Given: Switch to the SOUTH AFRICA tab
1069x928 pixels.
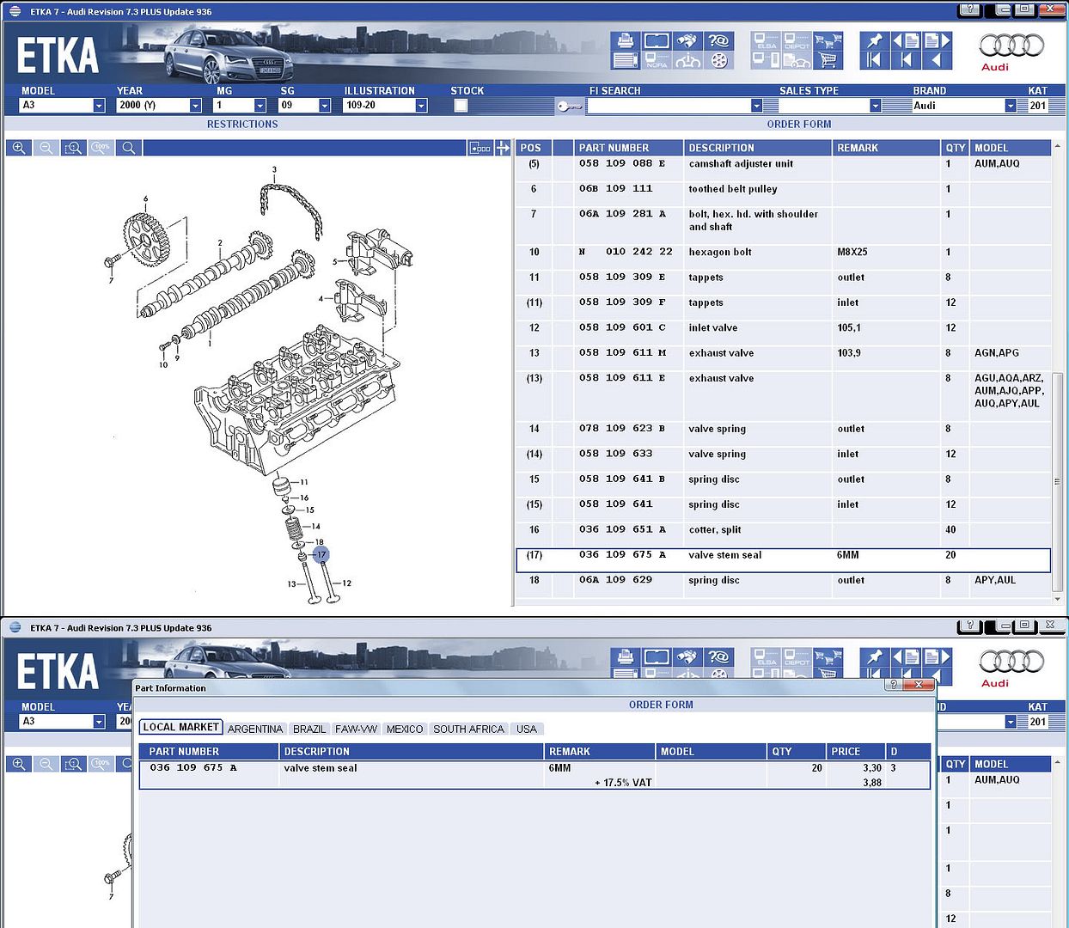Looking at the screenshot, I should tap(468, 729).
